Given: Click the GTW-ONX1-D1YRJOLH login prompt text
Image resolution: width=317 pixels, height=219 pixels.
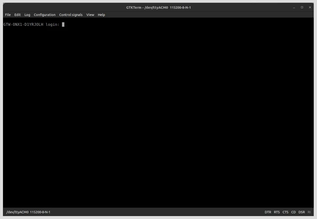Looking at the screenshot, I should pyautogui.click(x=31, y=24).
